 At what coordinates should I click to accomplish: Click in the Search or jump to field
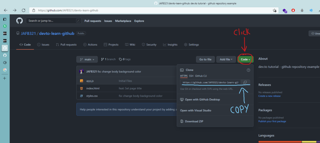53,21
